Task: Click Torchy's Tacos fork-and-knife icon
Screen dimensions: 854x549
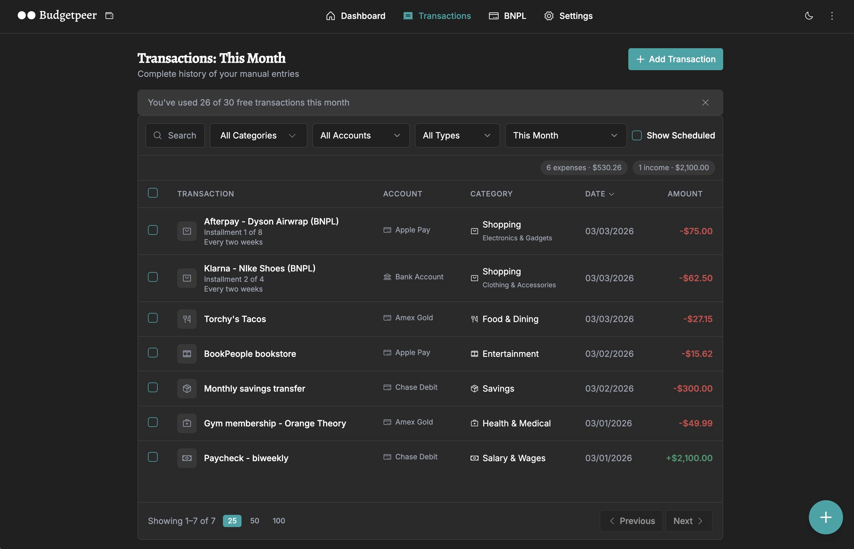Action: coord(187,319)
